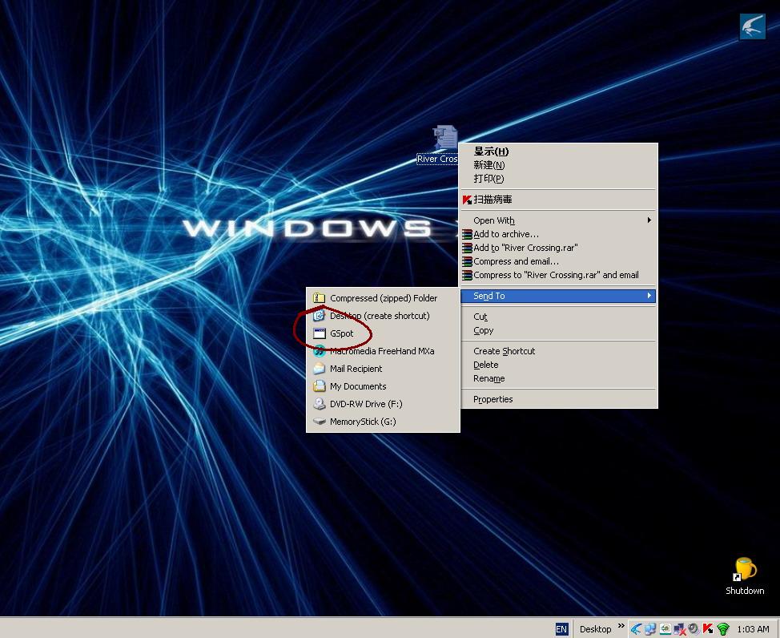Send to Macromedia FreeHand MXa
The height and width of the screenshot is (638, 780).
point(382,351)
